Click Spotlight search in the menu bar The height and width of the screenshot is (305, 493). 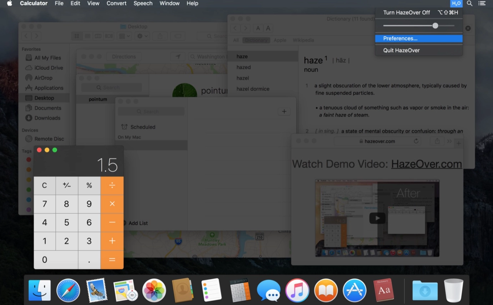pyautogui.click(x=469, y=4)
